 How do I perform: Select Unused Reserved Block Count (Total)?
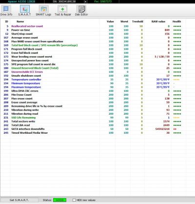[93, 68]
